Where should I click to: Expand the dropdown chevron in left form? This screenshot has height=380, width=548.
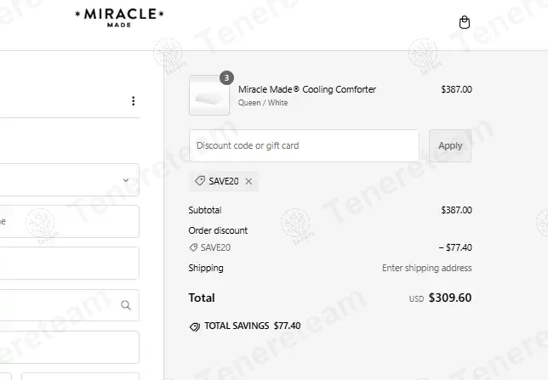[x=126, y=180]
